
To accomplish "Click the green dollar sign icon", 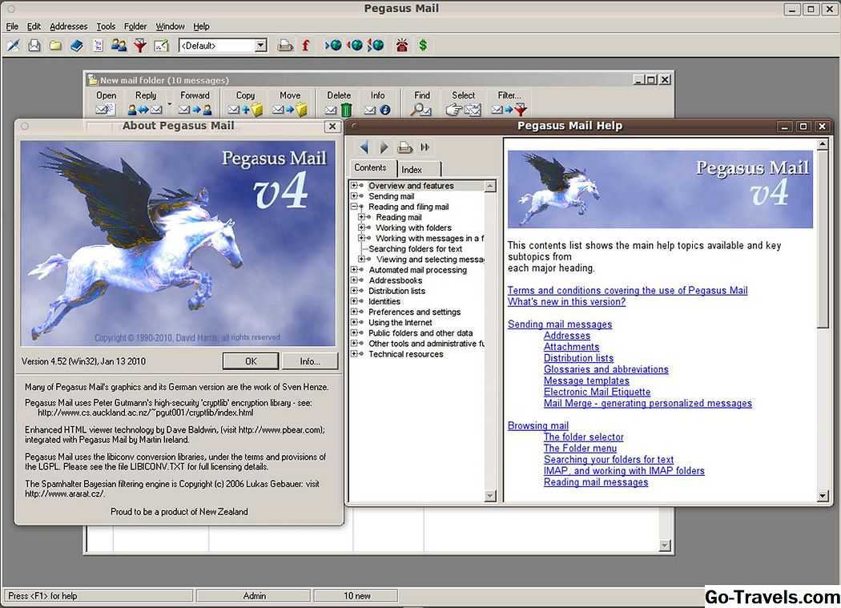I will (423, 46).
